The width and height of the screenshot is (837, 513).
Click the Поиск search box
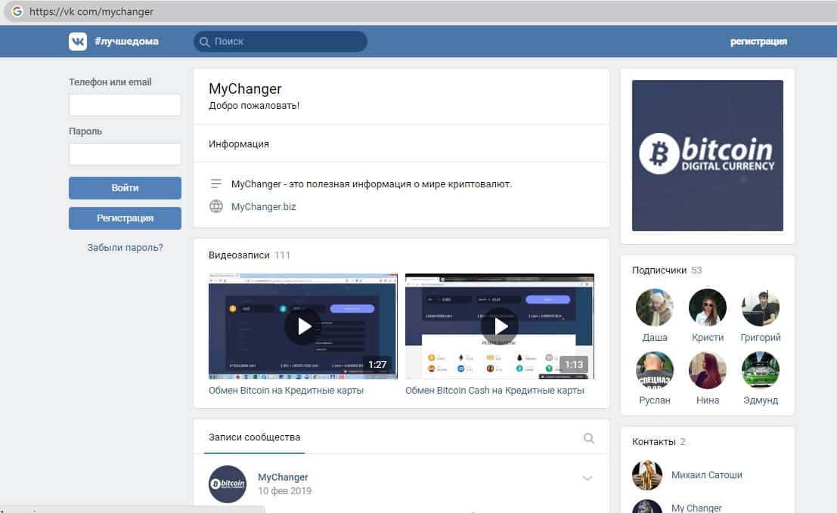pos(281,42)
